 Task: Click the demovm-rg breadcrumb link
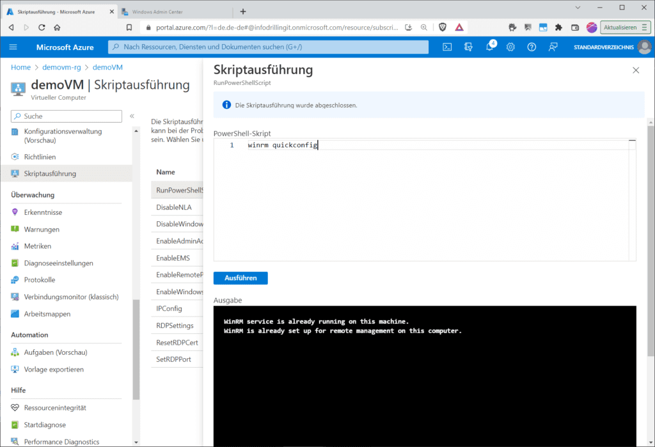coord(62,67)
